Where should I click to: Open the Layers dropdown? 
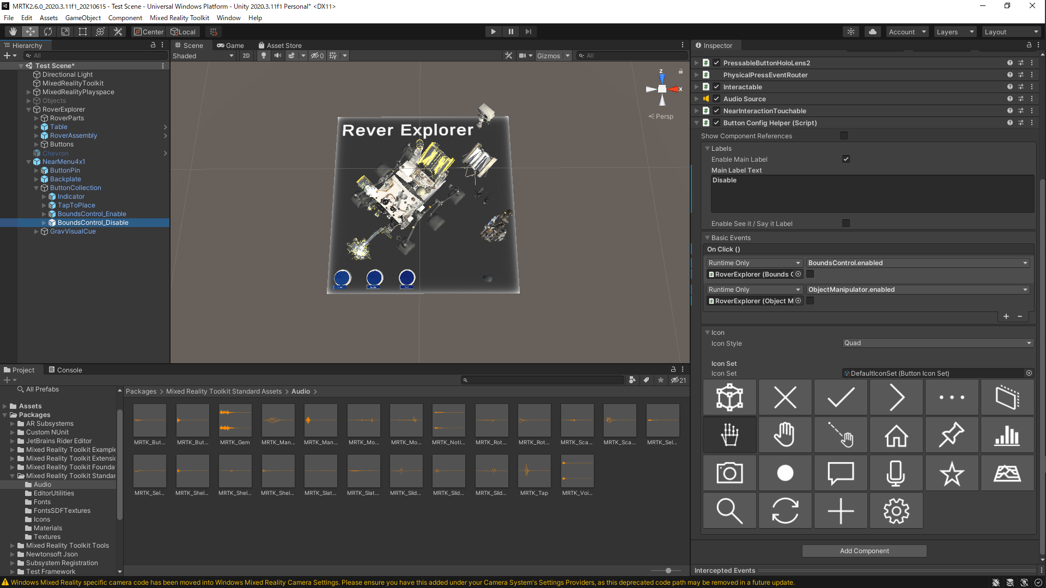(x=954, y=32)
